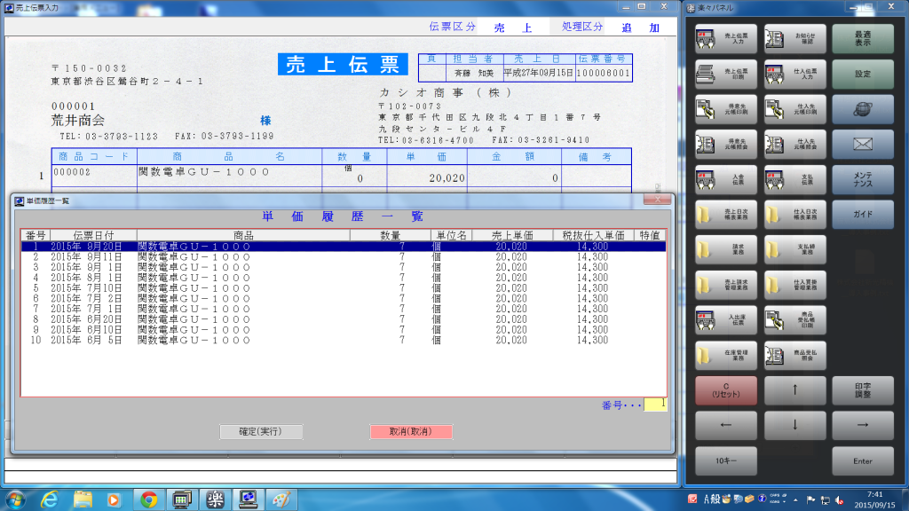
Task: Click the left arrow key button
Action: pos(726,425)
